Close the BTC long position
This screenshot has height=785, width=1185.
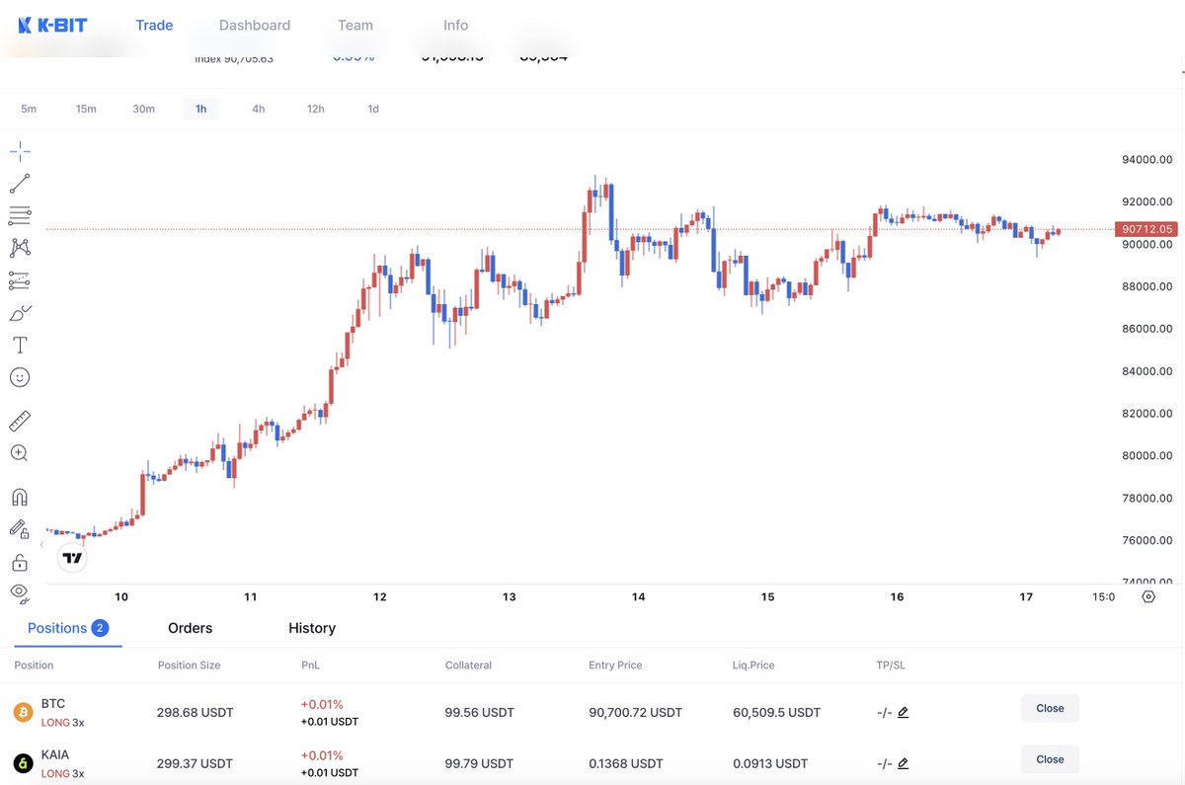(x=1050, y=708)
